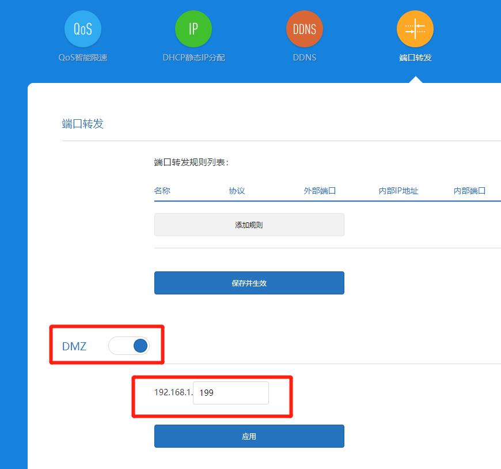Click the DMZ section label
This screenshot has width=501, height=469.
click(x=74, y=346)
